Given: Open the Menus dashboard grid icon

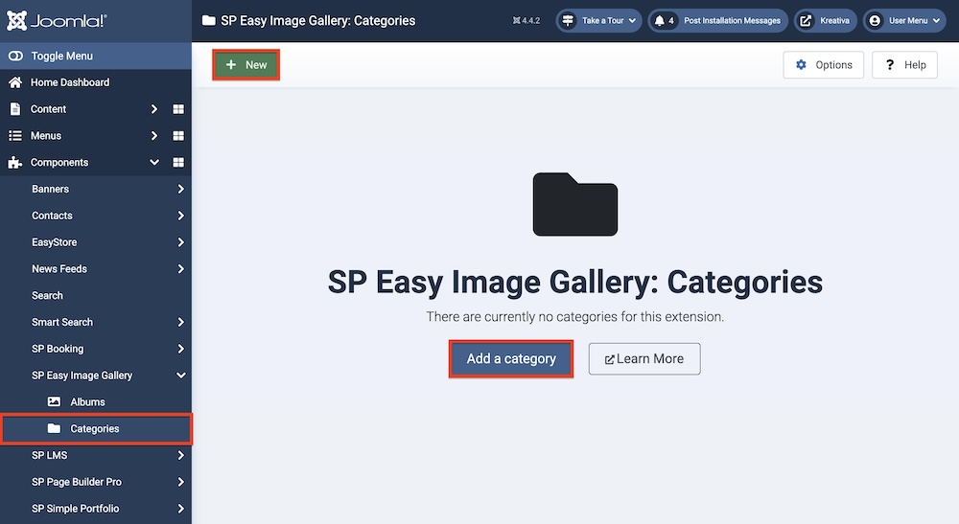Looking at the screenshot, I should (178, 136).
